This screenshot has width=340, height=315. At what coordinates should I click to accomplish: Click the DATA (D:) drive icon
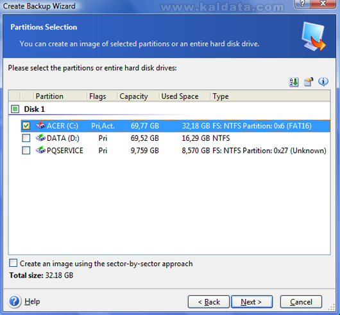40,138
